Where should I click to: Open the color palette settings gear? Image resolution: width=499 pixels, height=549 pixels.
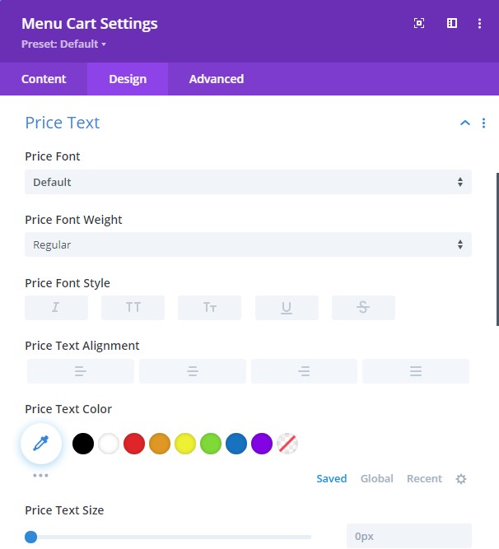tap(461, 478)
